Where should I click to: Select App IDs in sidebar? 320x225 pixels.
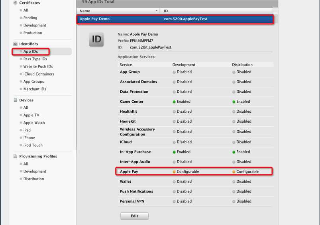(x=31, y=52)
